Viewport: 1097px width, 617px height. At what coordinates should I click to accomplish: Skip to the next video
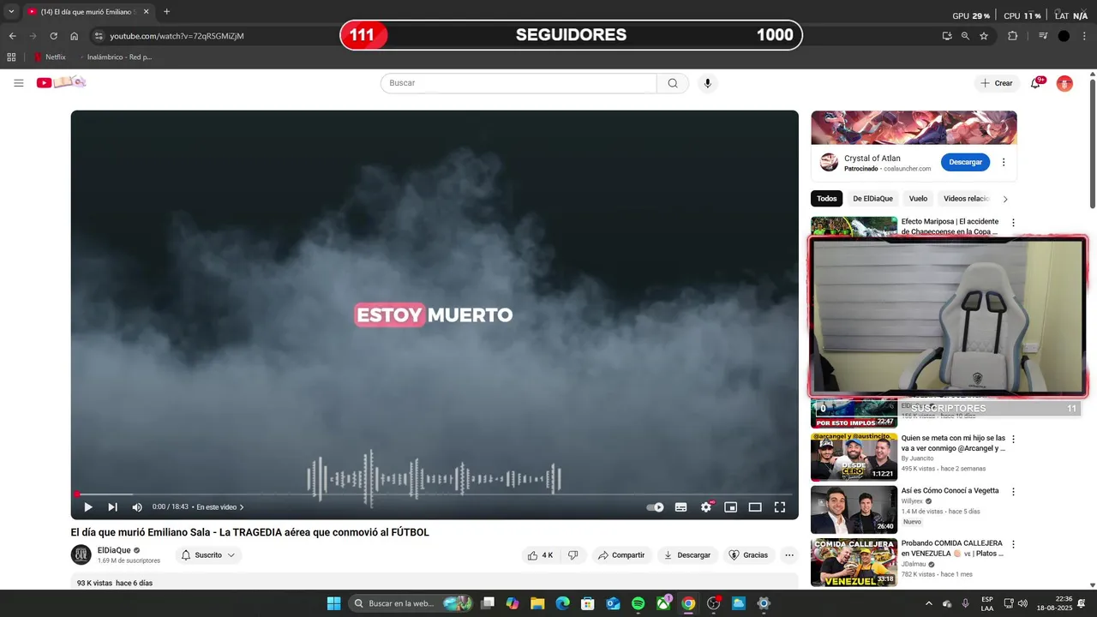(x=112, y=507)
